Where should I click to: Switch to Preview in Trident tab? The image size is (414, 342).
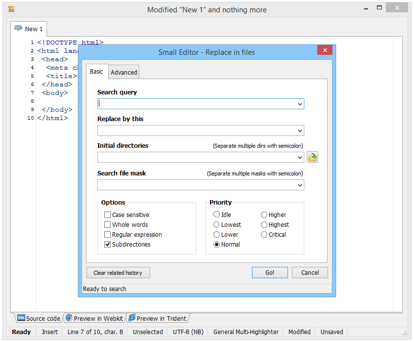click(x=158, y=318)
